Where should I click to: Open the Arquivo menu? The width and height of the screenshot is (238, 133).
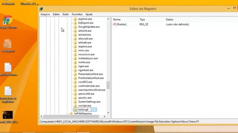tap(45, 14)
